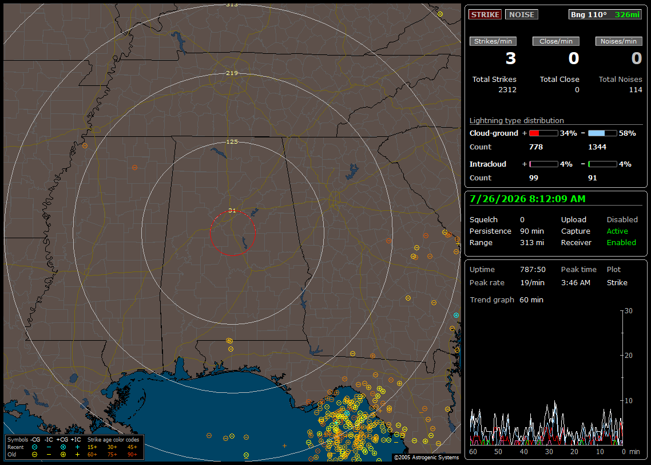Select the cyan recent strike marker near Atlantic coast
The width and height of the screenshot is (651, 465).
(456, 316)
